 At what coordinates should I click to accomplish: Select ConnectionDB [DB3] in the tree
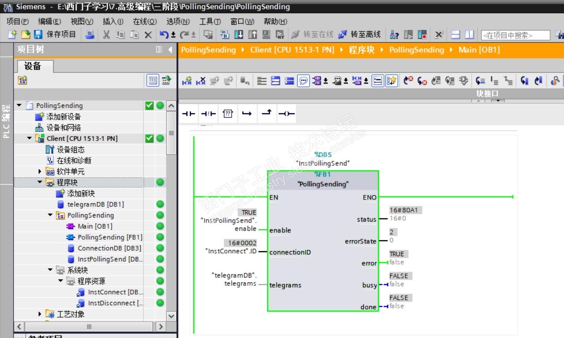tap(104, 248)
